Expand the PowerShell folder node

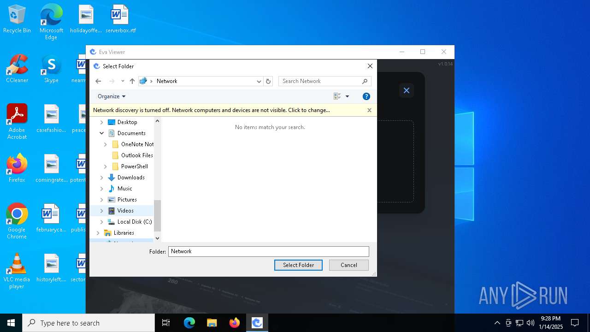106,166
